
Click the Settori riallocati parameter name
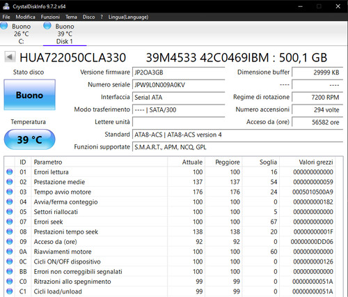tap(56, 212)
